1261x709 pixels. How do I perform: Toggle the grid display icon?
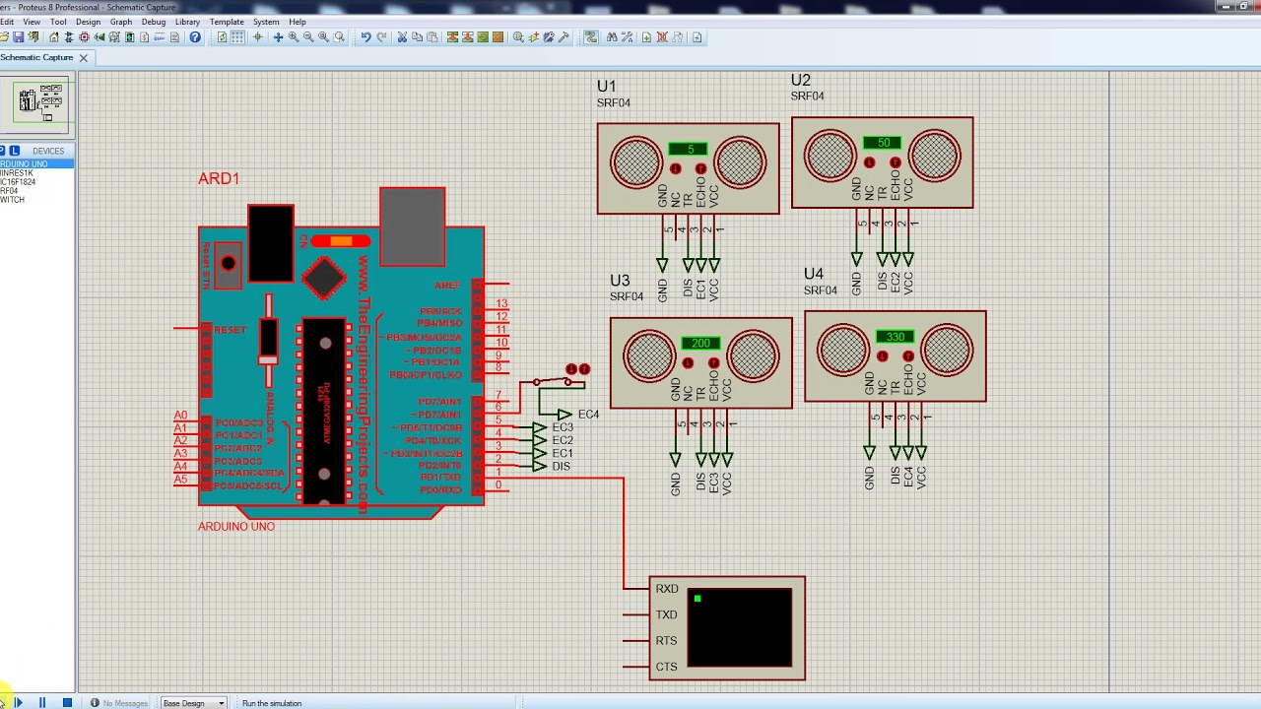pos(237,37)
